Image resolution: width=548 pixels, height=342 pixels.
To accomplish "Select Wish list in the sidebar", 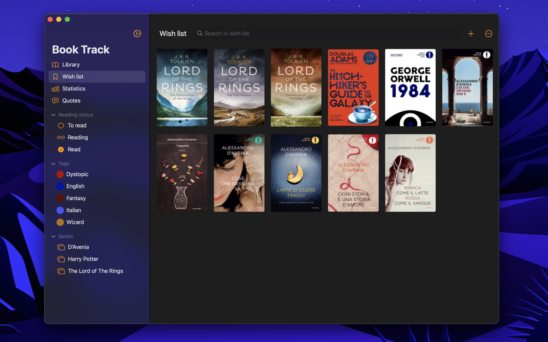I will [97, 77].
